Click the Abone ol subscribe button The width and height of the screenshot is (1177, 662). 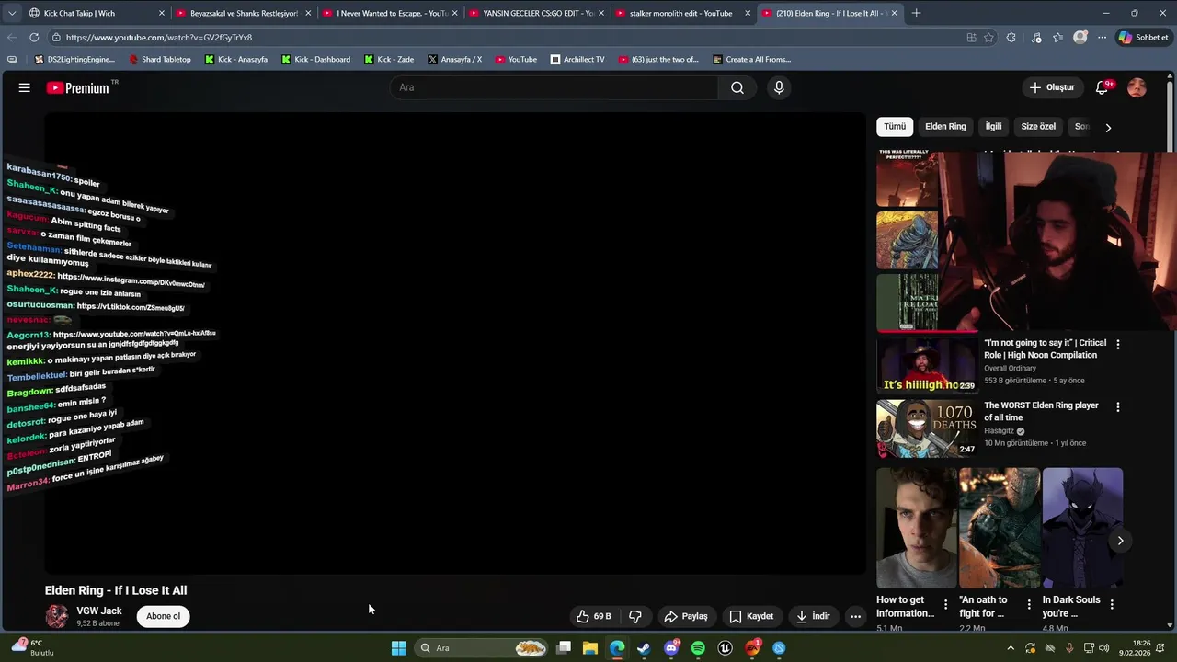coord(164,616)
